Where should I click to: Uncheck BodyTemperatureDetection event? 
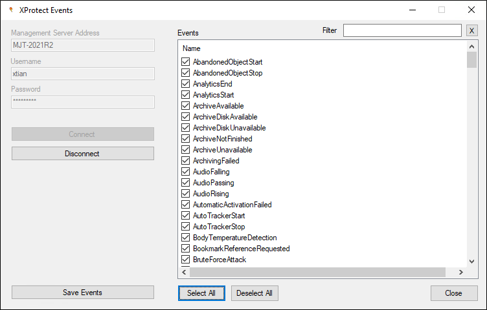point(185,237)
